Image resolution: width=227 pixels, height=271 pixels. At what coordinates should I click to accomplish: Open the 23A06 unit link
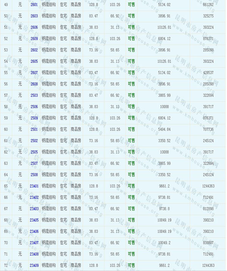(x=34, y=231)
